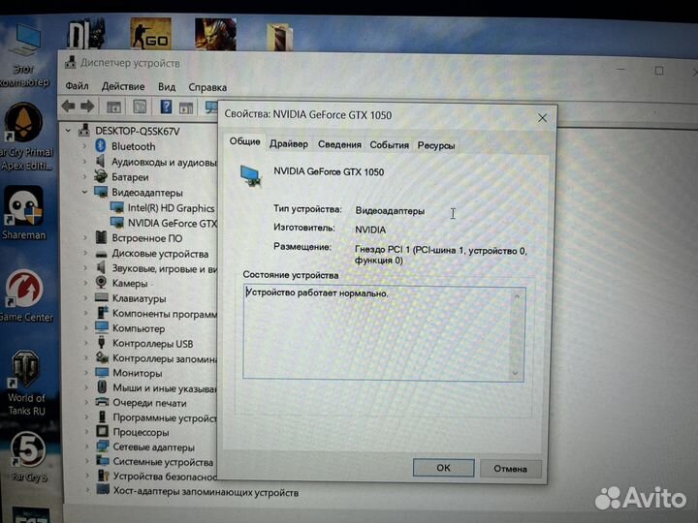Expand the Процессоры node
Image resolution: width=698 pixels, height=523 pixels.
click(x=86, y=432)
